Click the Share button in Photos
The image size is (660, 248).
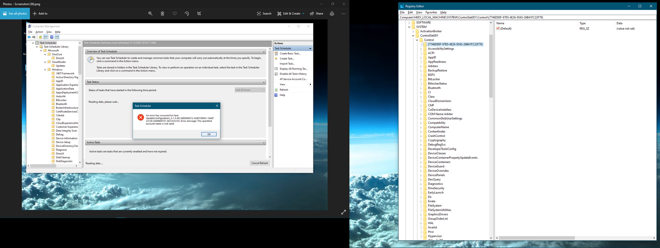click(316, 14)
